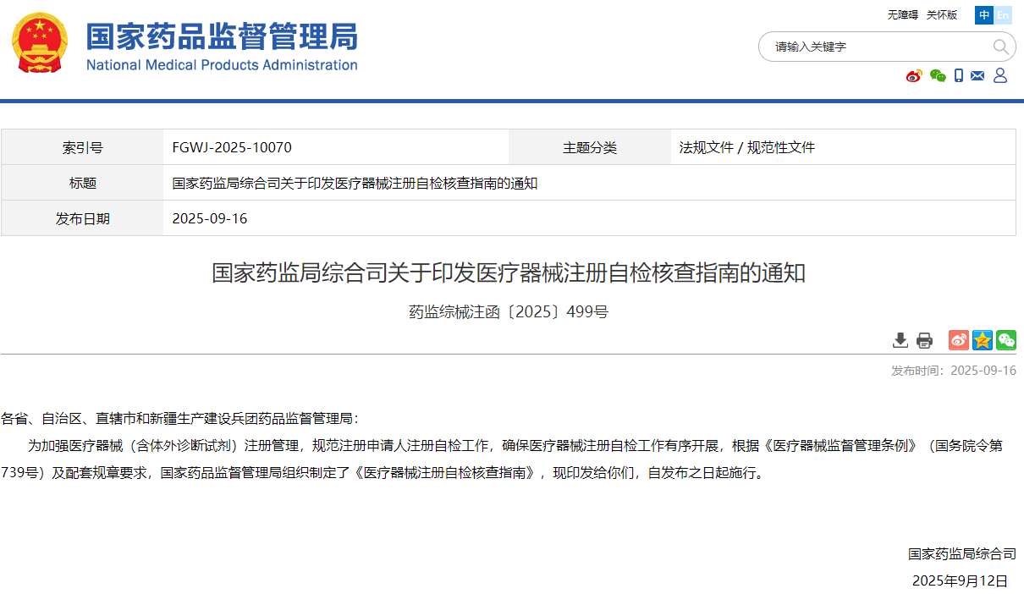Click the email envelope icon

977,76
